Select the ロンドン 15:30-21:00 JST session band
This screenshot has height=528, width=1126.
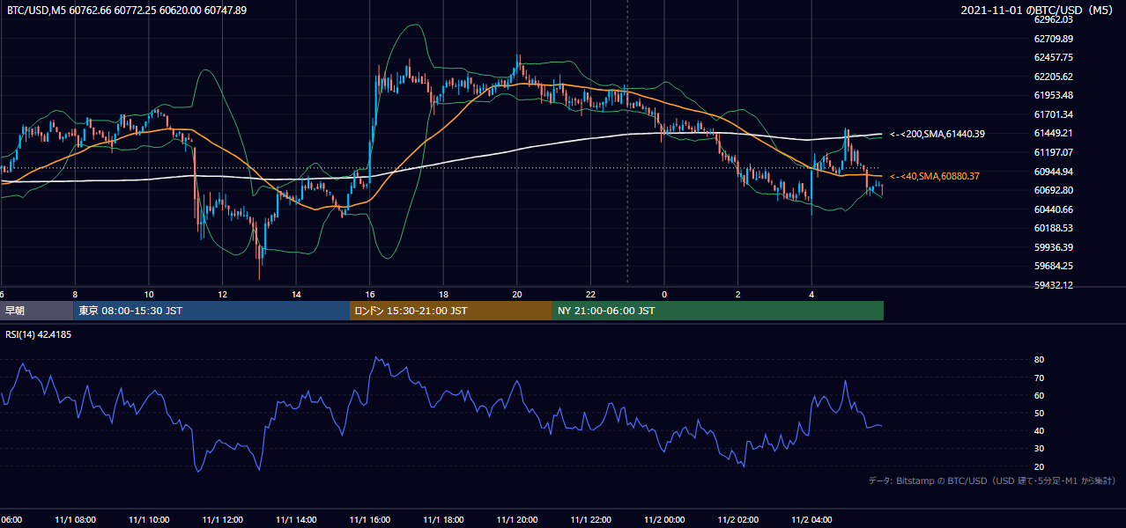tap(451, 311)
